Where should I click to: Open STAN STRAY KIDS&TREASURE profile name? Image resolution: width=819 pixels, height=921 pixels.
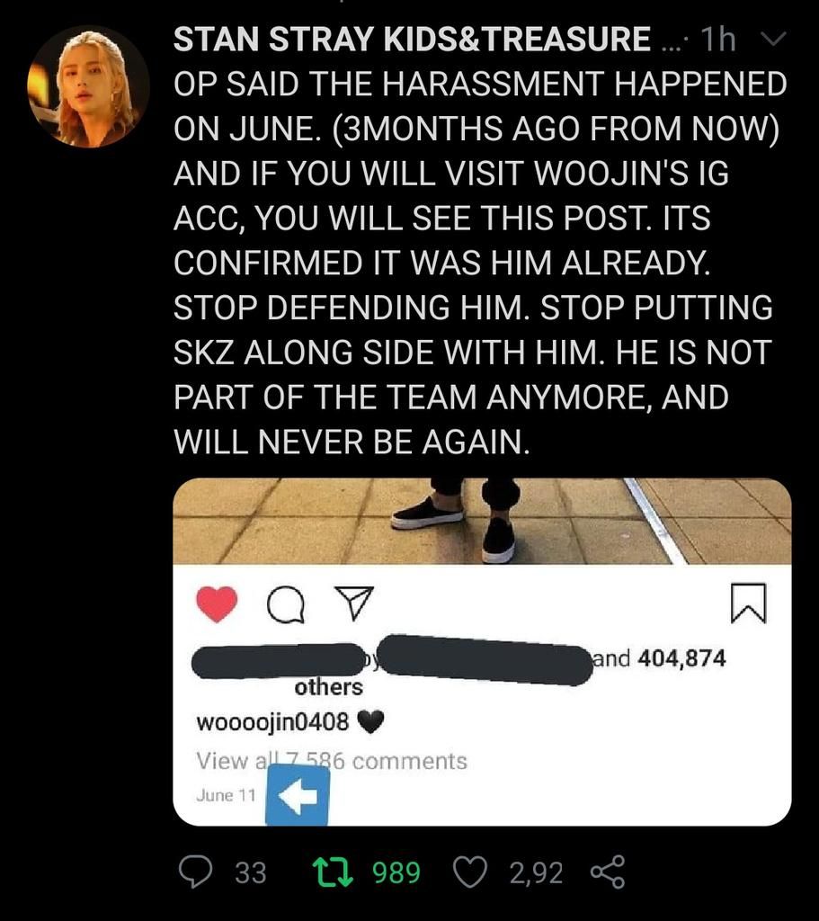click(412, 40)
